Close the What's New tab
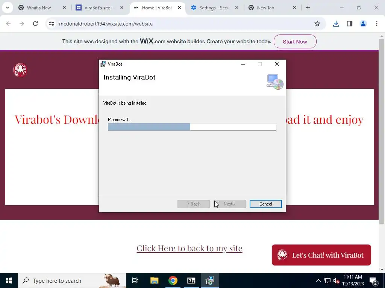The width and height of the screenshot is (385, 288). click(64, 7)
